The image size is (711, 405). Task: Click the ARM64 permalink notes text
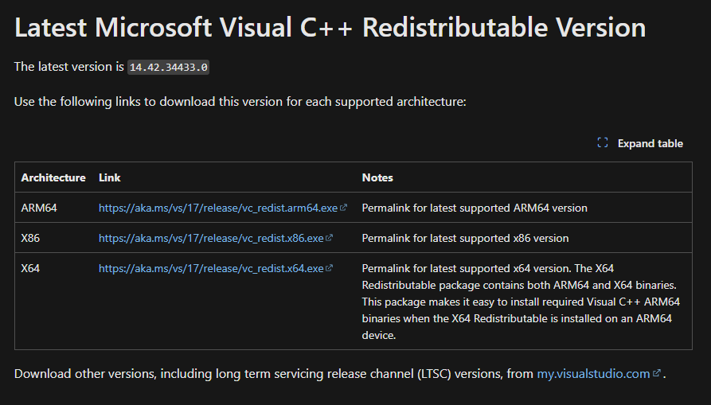click(475, 208)
